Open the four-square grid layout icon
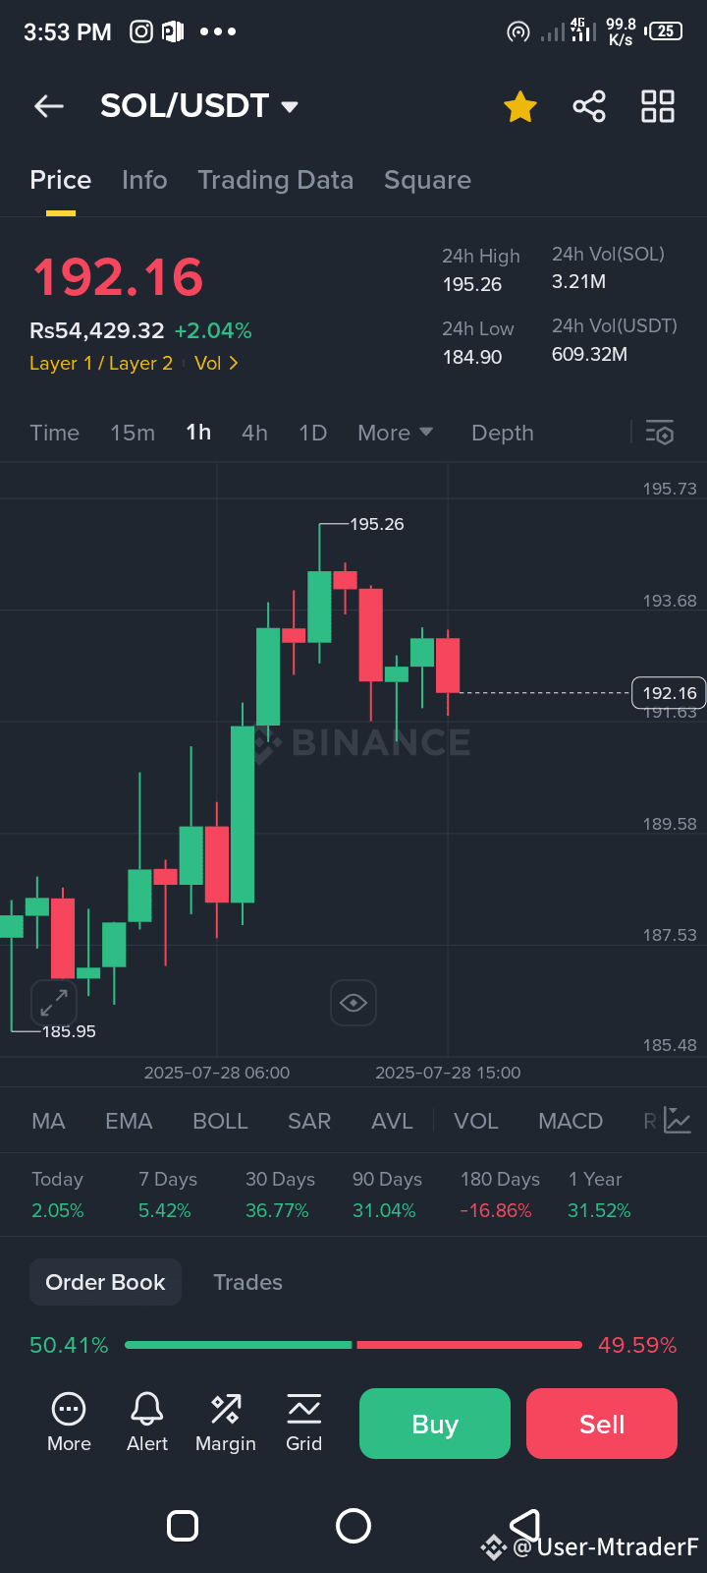The width and height of the screenshot is (707, 1573). [x=658, y=106]
